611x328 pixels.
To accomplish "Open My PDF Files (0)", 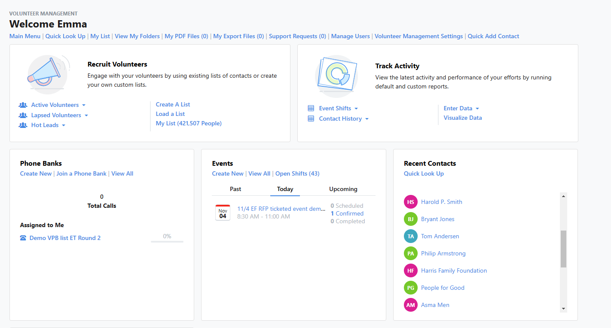I will click(186, 36).
